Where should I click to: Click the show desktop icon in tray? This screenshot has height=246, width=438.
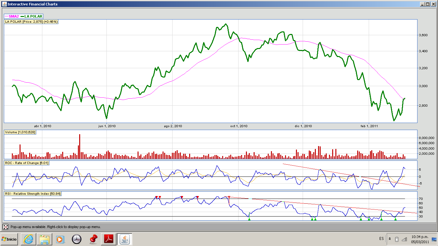pyautogui.click(x=434, y=239)
